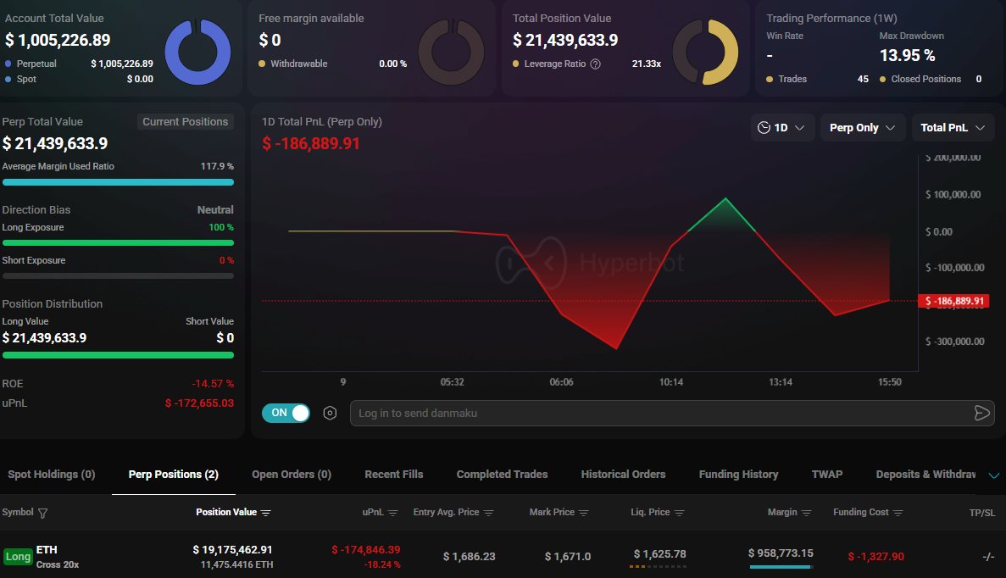Click the Long Exposure green bar
This screenshot has height=578, width=1006.
(x=118, y=243)
